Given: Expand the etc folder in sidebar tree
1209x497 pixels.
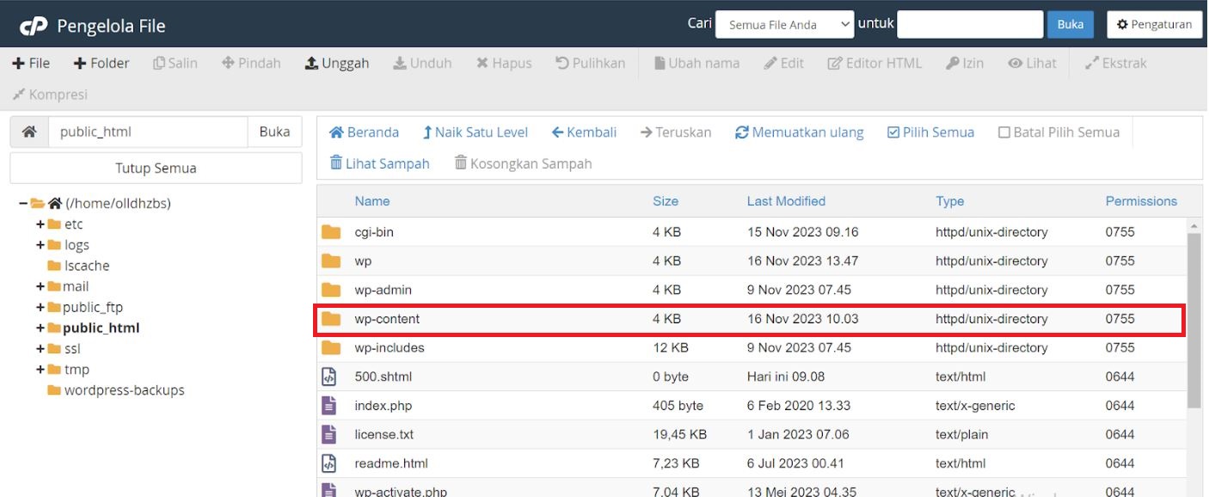Looking at the screenshot, I should click(40, 224).
